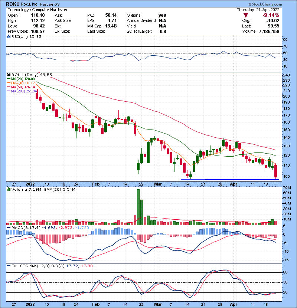Click the -9.14% percent change

[271, 15]
